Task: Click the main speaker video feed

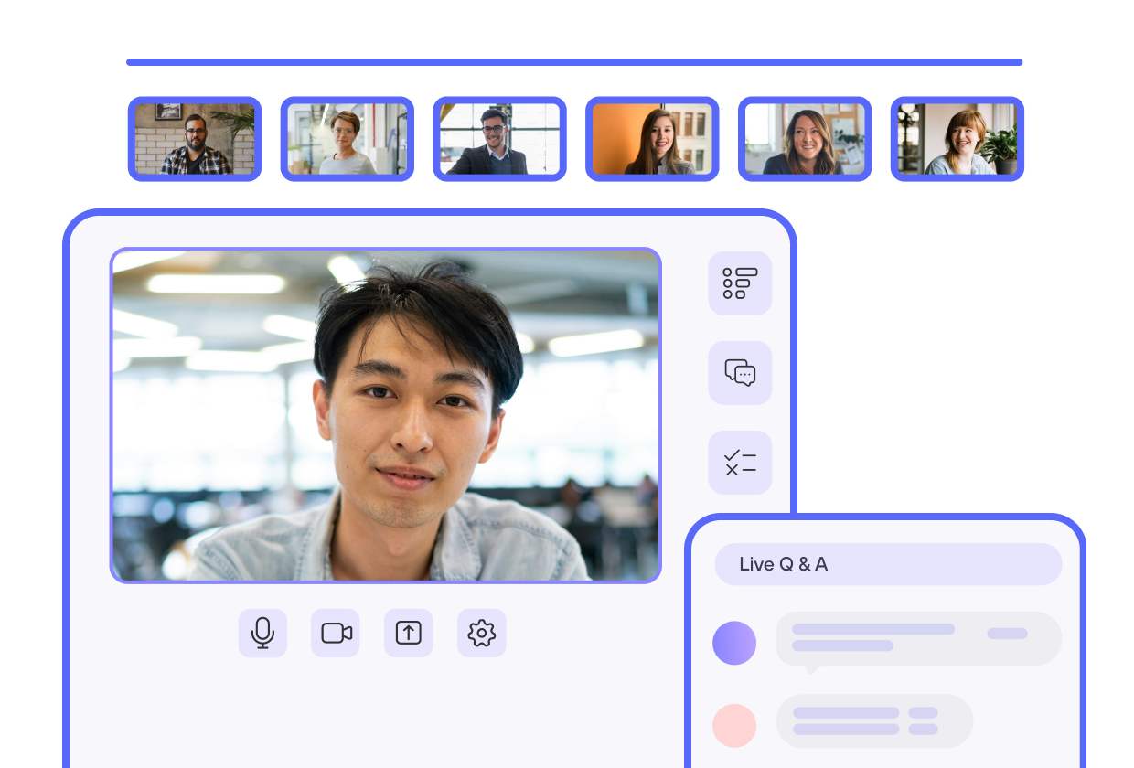Action: [385, 415]
